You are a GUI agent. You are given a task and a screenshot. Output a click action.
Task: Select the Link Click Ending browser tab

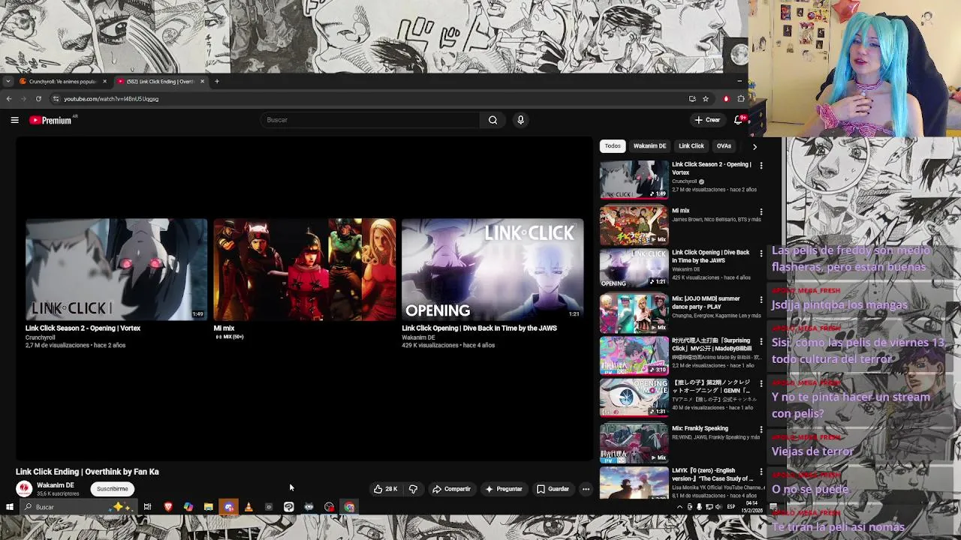(x=159, y=81)
